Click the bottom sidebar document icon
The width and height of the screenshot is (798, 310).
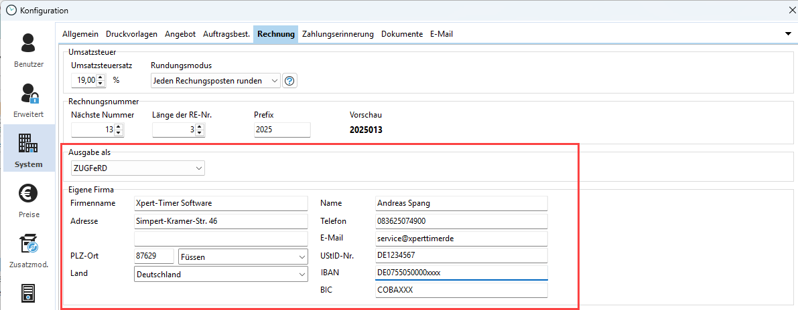28,294
